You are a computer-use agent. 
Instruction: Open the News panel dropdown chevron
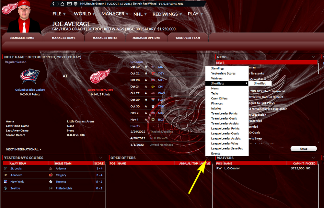tap(313, 57)
